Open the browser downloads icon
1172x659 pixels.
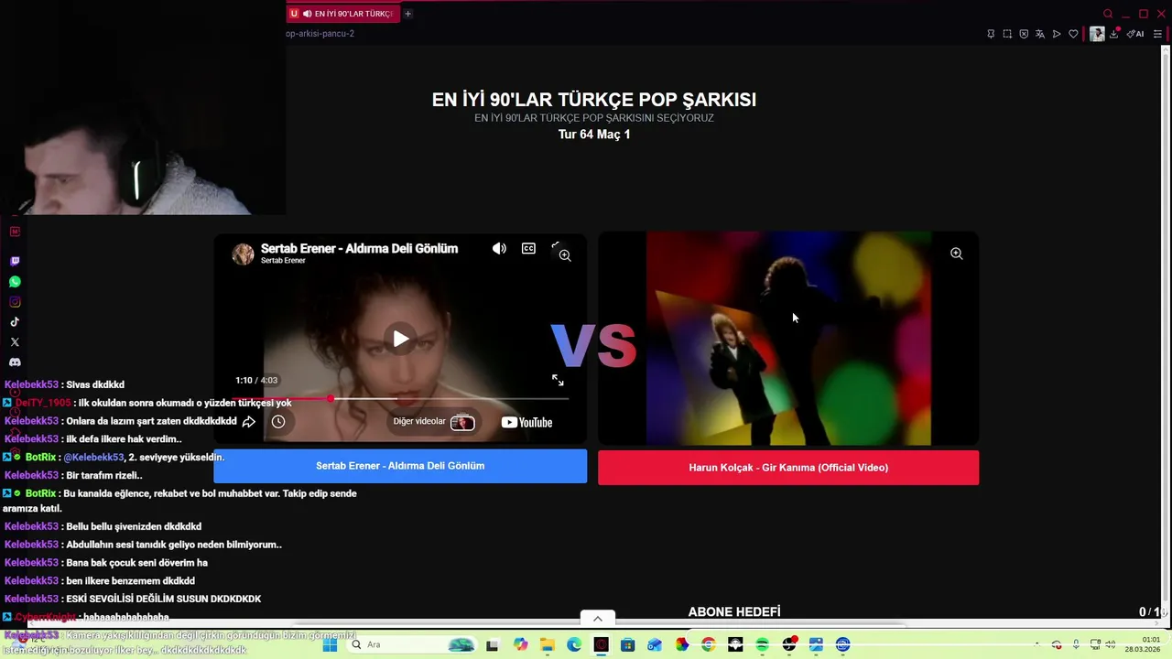point(1114,34)
